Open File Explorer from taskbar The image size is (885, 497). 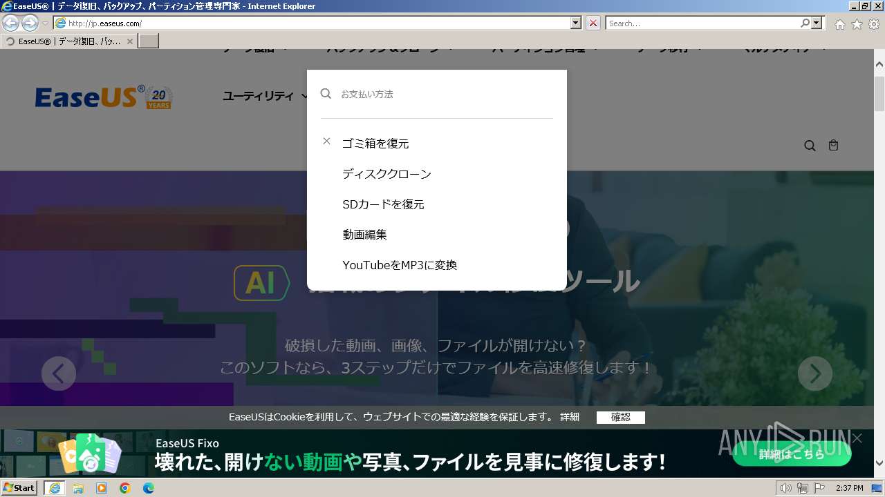(78, 488)
